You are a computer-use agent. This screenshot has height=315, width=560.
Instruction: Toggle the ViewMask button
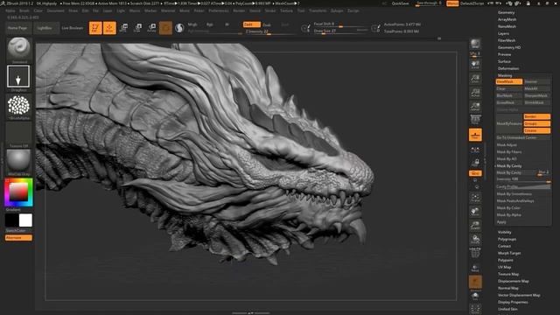(x=509, y=81)
